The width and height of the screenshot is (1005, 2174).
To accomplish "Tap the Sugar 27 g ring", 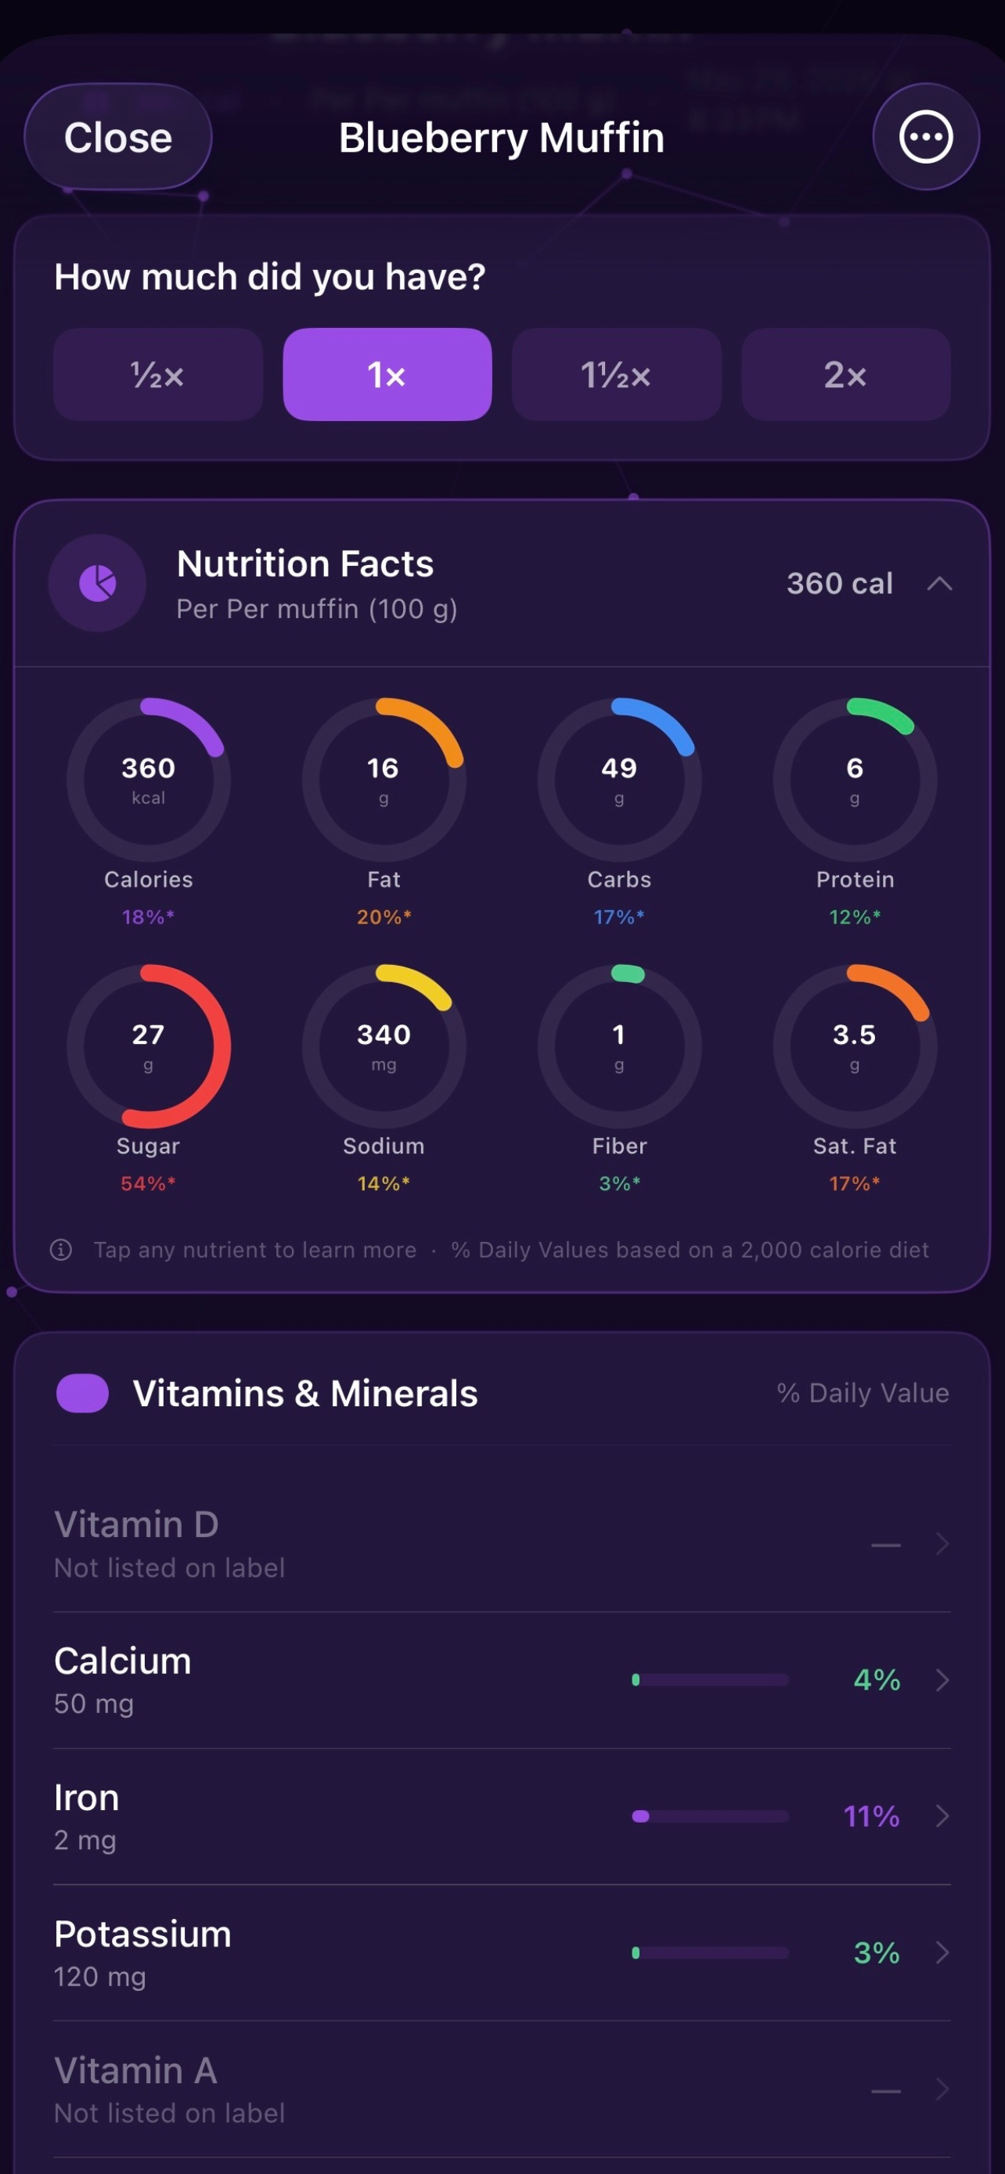I will point(149,1046).
